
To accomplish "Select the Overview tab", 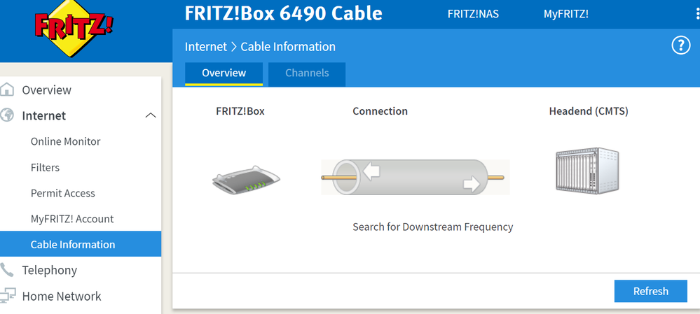I will (224, 73).
